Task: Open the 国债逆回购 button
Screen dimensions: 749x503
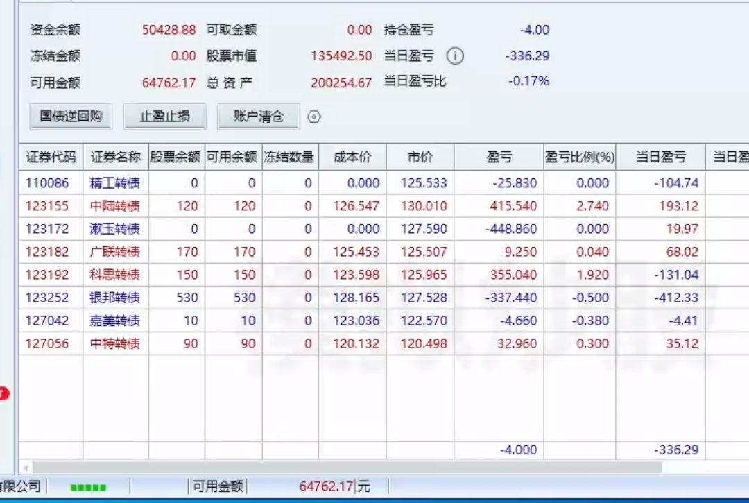Action: [x=71, y=117]
